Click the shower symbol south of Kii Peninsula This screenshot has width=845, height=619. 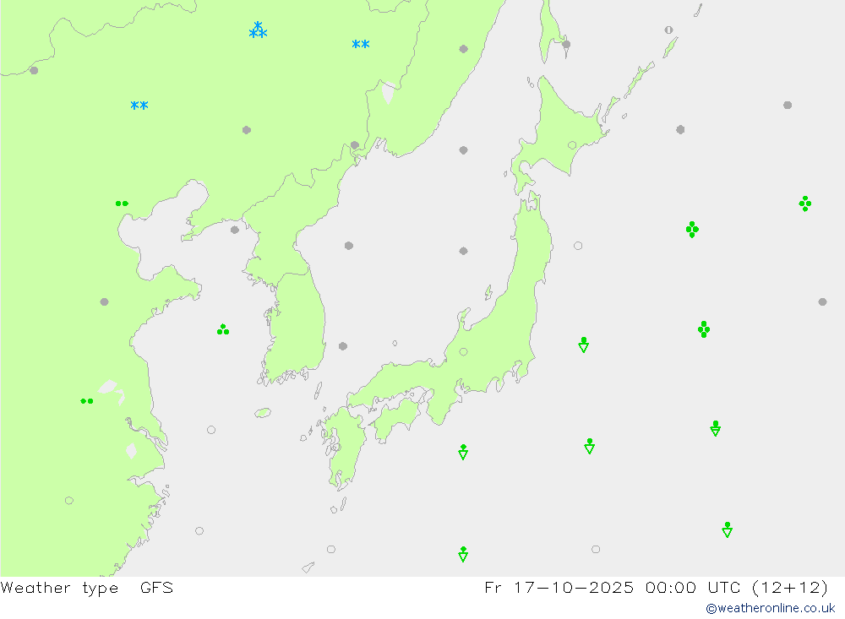(x=463, y=452)
